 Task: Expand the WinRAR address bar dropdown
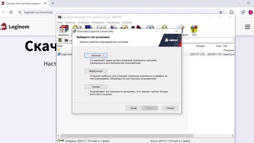pos(233,40)
